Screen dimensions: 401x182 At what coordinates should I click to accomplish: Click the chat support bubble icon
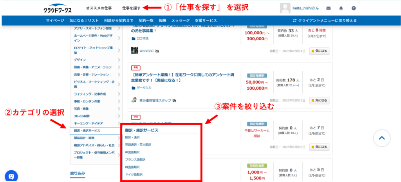11,177
